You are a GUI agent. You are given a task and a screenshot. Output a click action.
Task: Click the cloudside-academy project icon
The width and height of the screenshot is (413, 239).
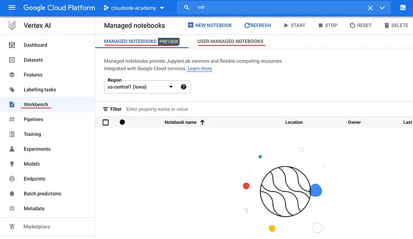(x=106, y=8)
